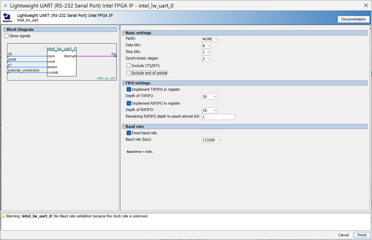Disable Fixed baud rate checkbox
The image size is (372, 240).
pyautogui.click(x=129, y=133)
